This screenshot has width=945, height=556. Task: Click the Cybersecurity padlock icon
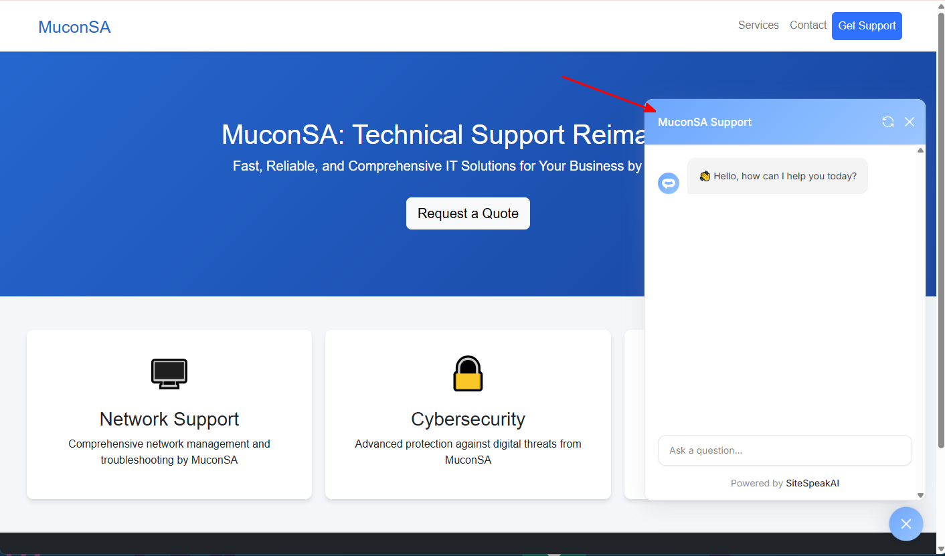468,373
